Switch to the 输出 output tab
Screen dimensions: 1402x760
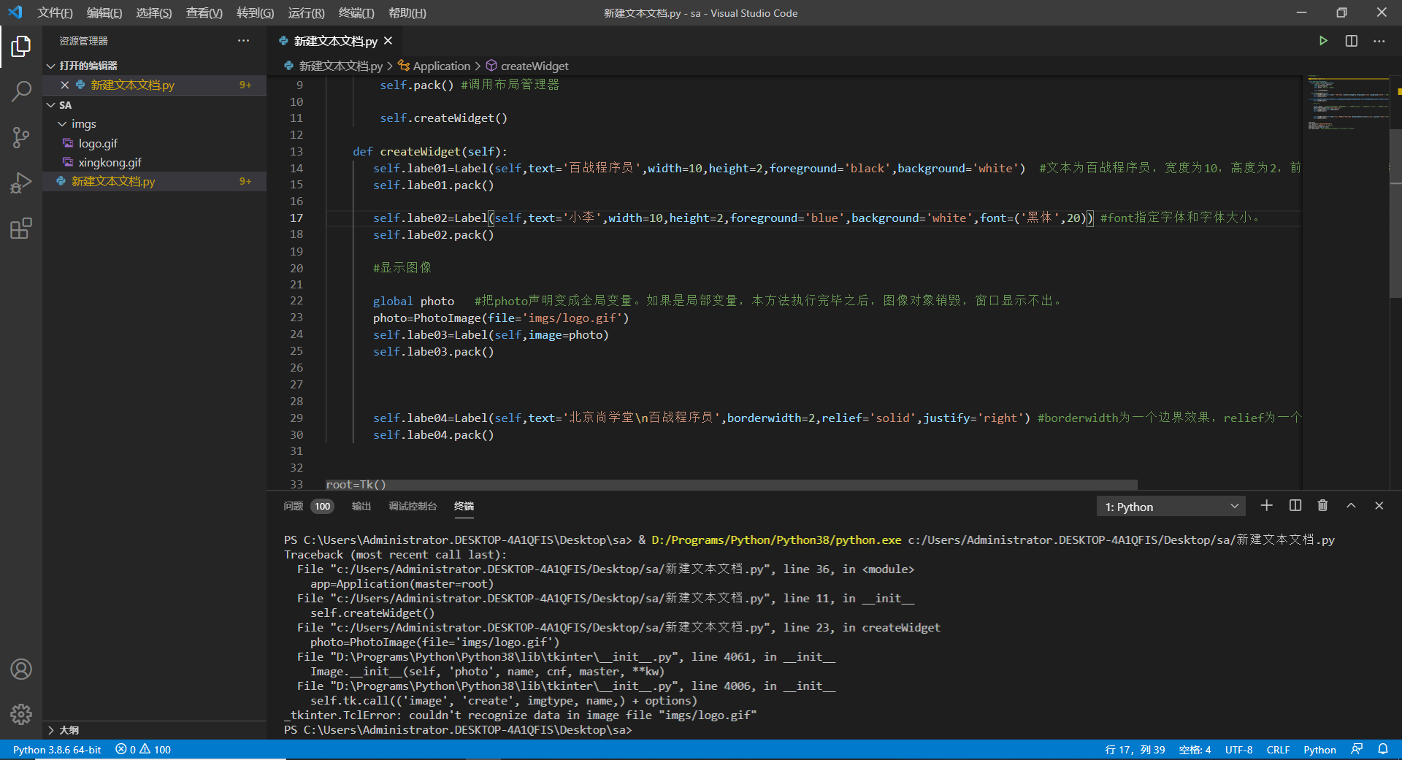pyautogui.click(x=361, y=506)
